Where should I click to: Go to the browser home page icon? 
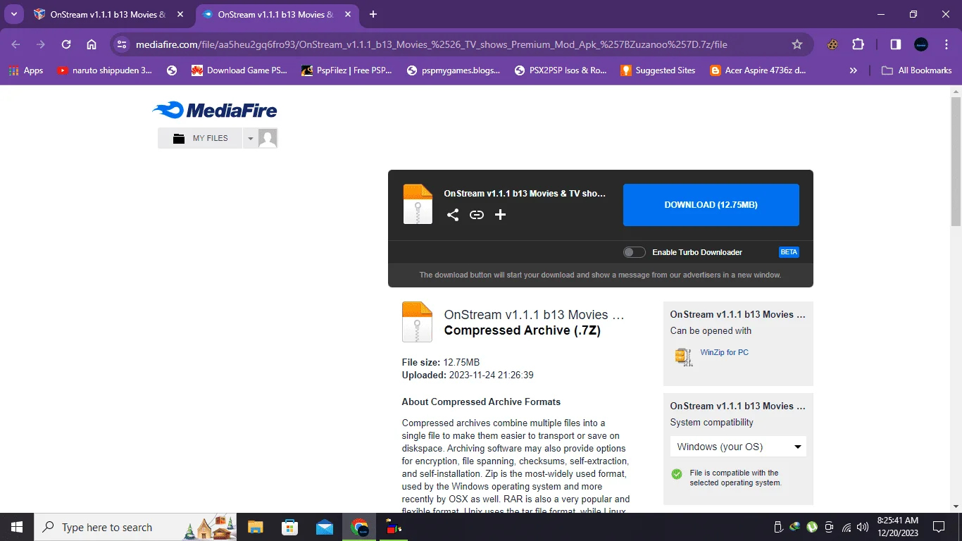point(92,44)
